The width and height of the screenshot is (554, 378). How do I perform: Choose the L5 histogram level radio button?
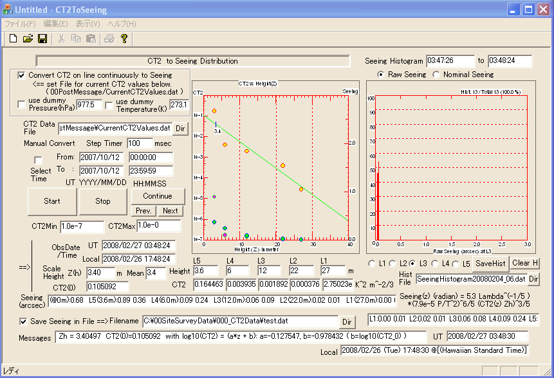coord(457,264)
